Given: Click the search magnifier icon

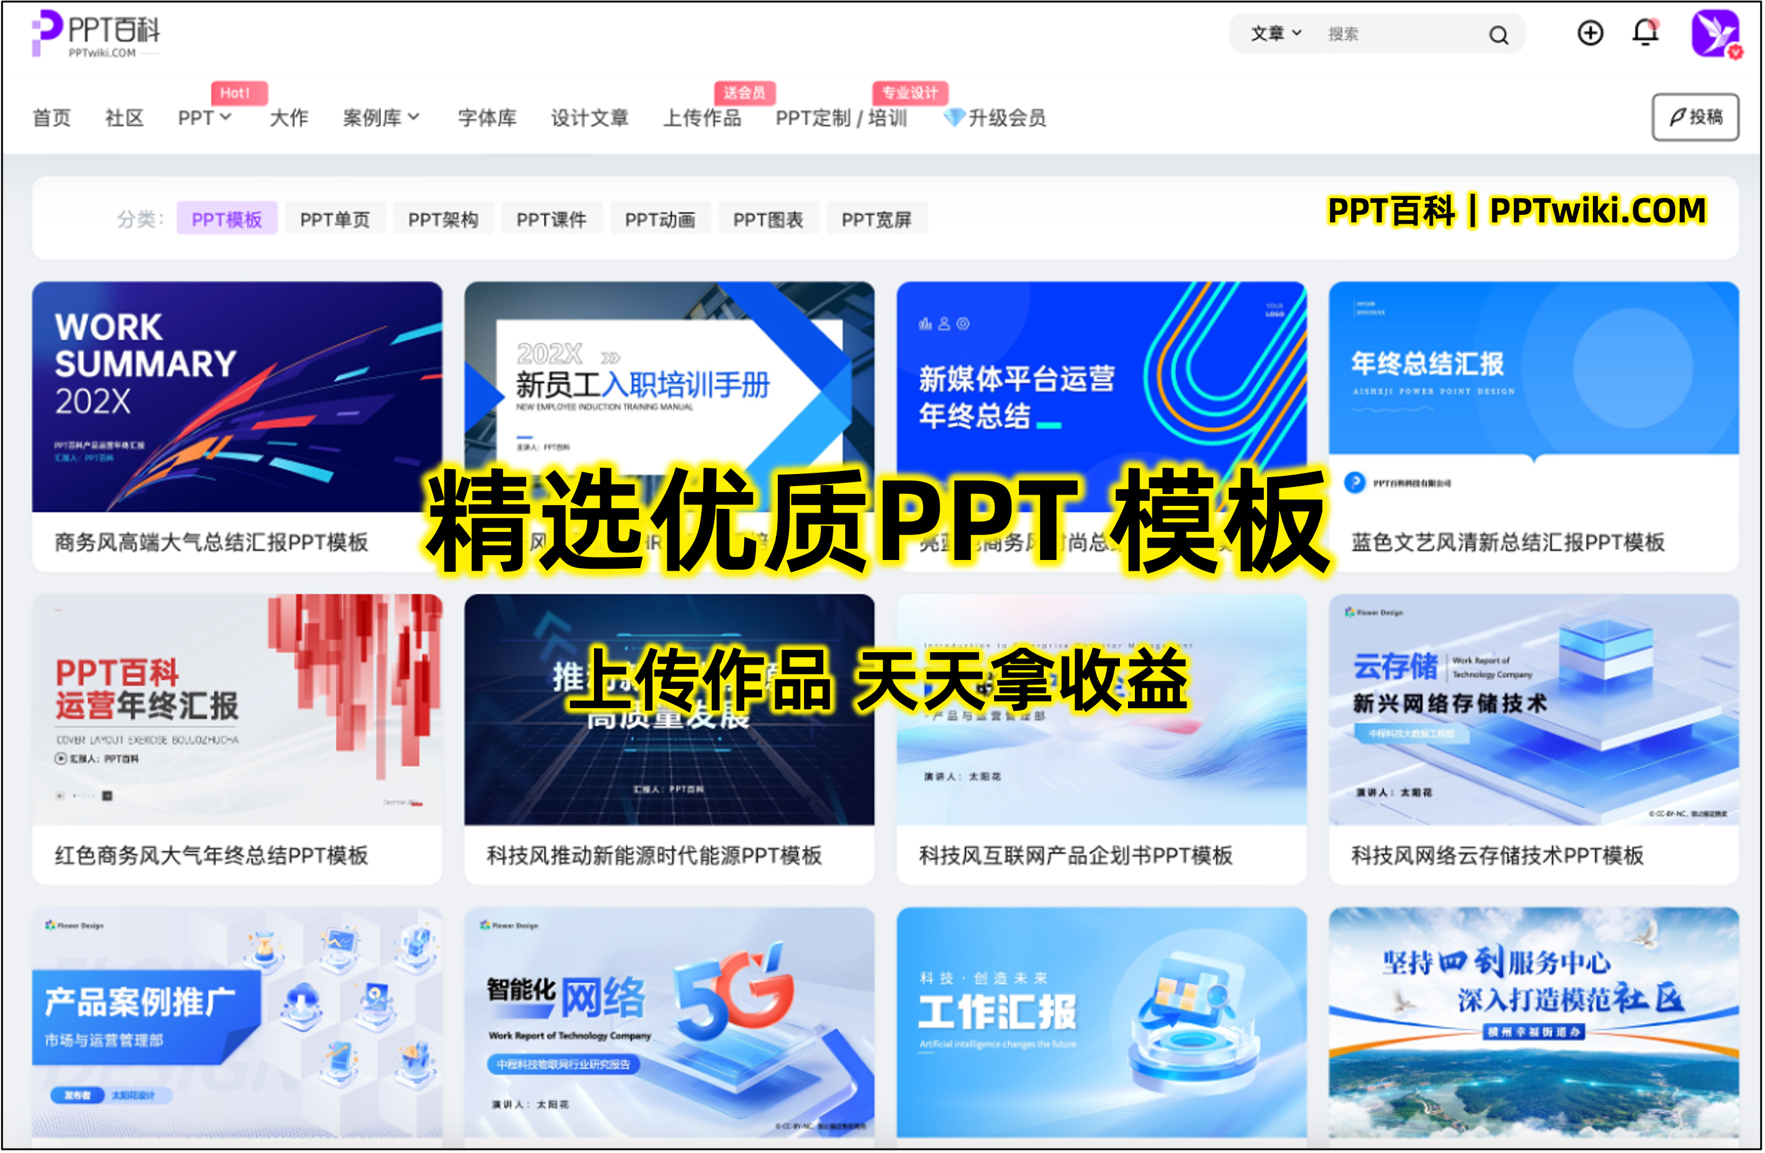Looking at the screenshot, I should 1500,35.
